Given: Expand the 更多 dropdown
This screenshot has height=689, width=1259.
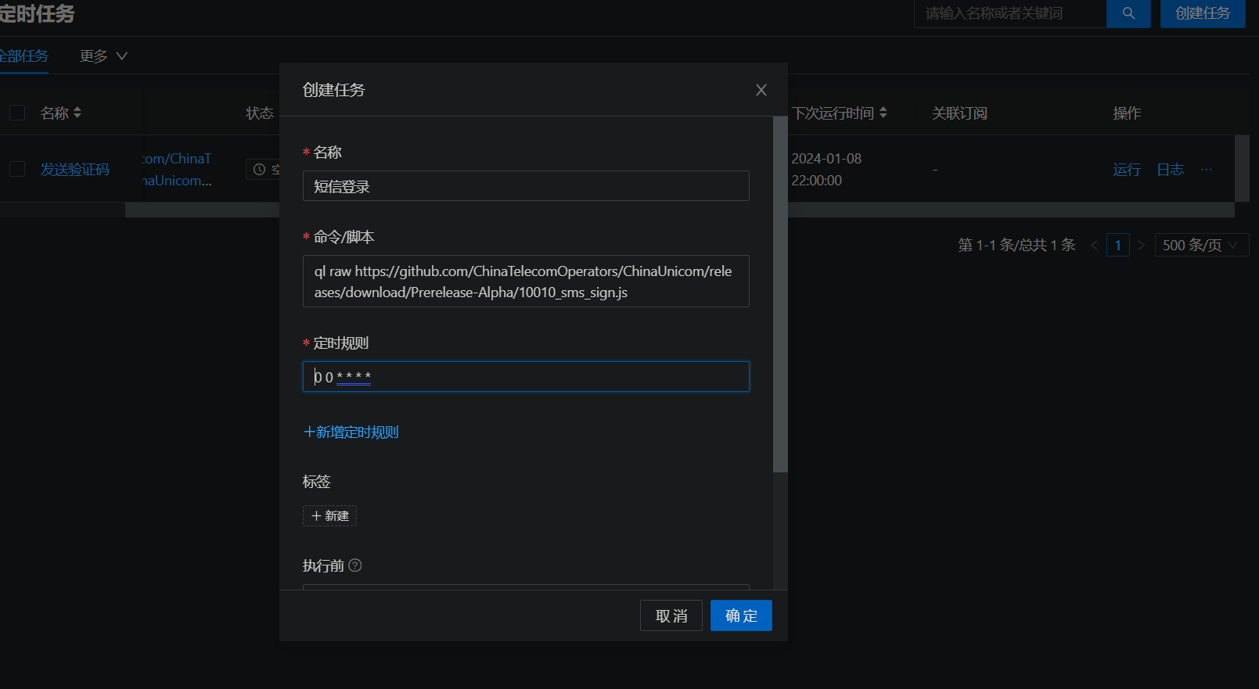Looking at the screenshot, I should (x=103, y=56).
